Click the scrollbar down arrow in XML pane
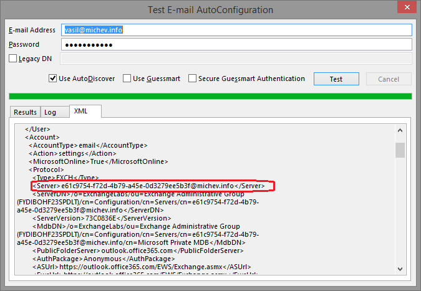Image resolution: width=421 pixels, height=291 pixels. point(400,268)
